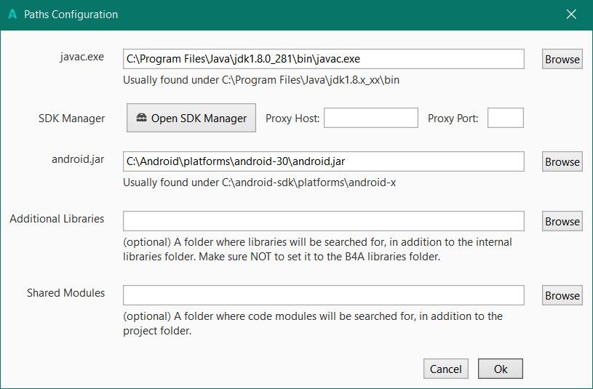Viewport: 593px width, 389px height.
Task: Browse for the javac.exe location
Action: point(562,60)
